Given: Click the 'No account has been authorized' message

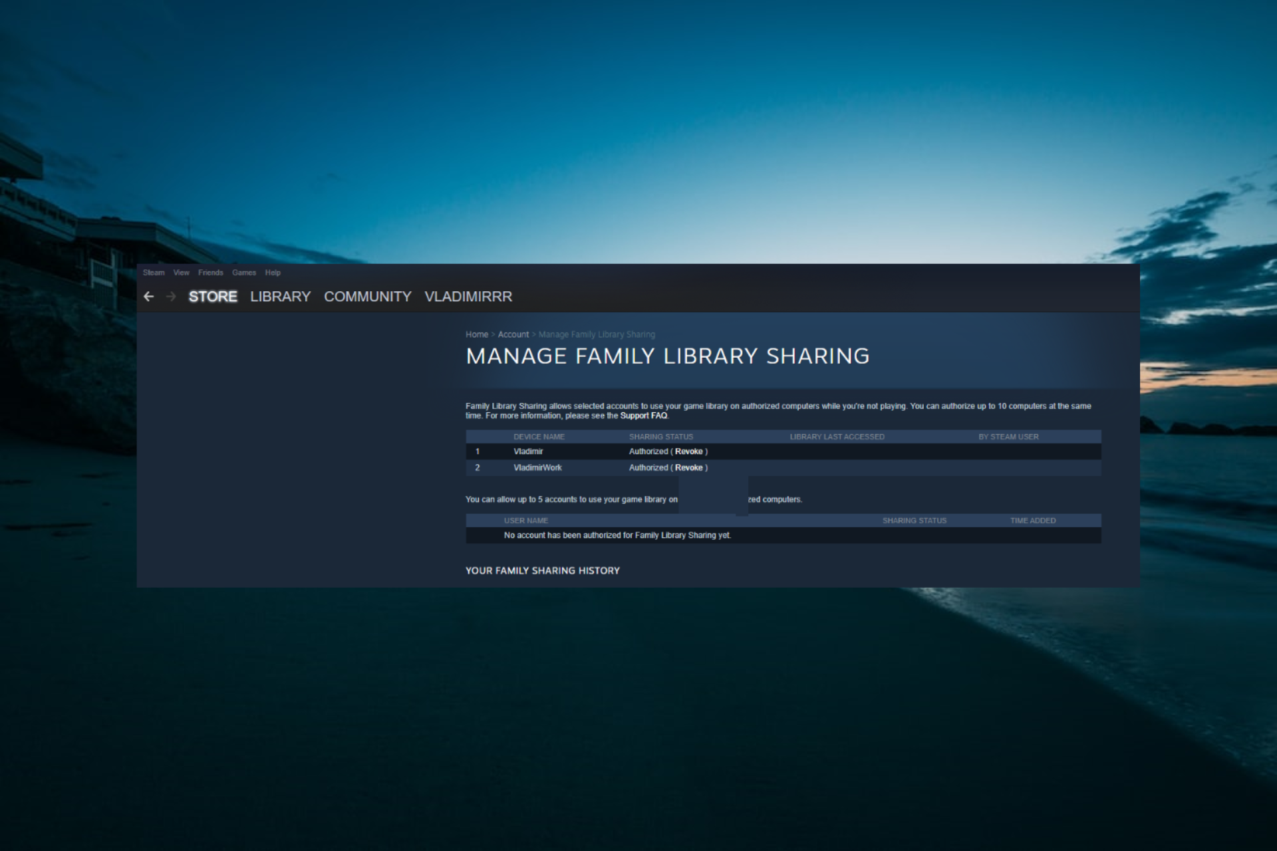Looking at the screenshot, I should click(x=617, y=535).
